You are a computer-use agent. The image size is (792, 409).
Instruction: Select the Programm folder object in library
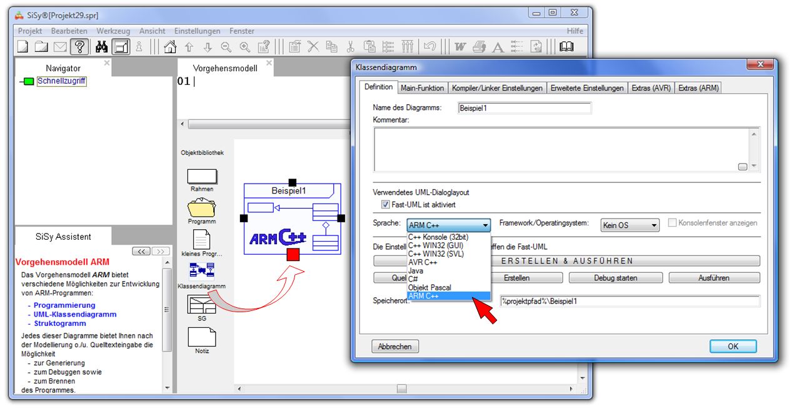pos(202,211)
